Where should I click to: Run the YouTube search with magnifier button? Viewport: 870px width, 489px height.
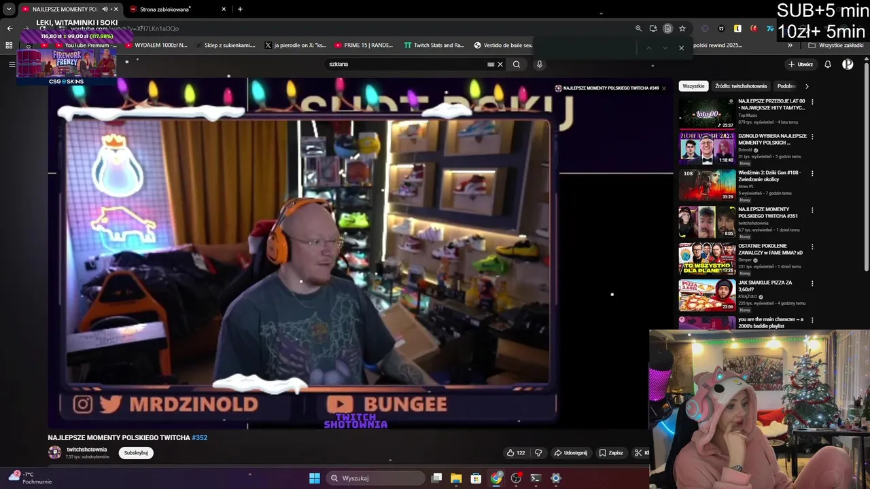pyautogui.click(x=517, y=65)
